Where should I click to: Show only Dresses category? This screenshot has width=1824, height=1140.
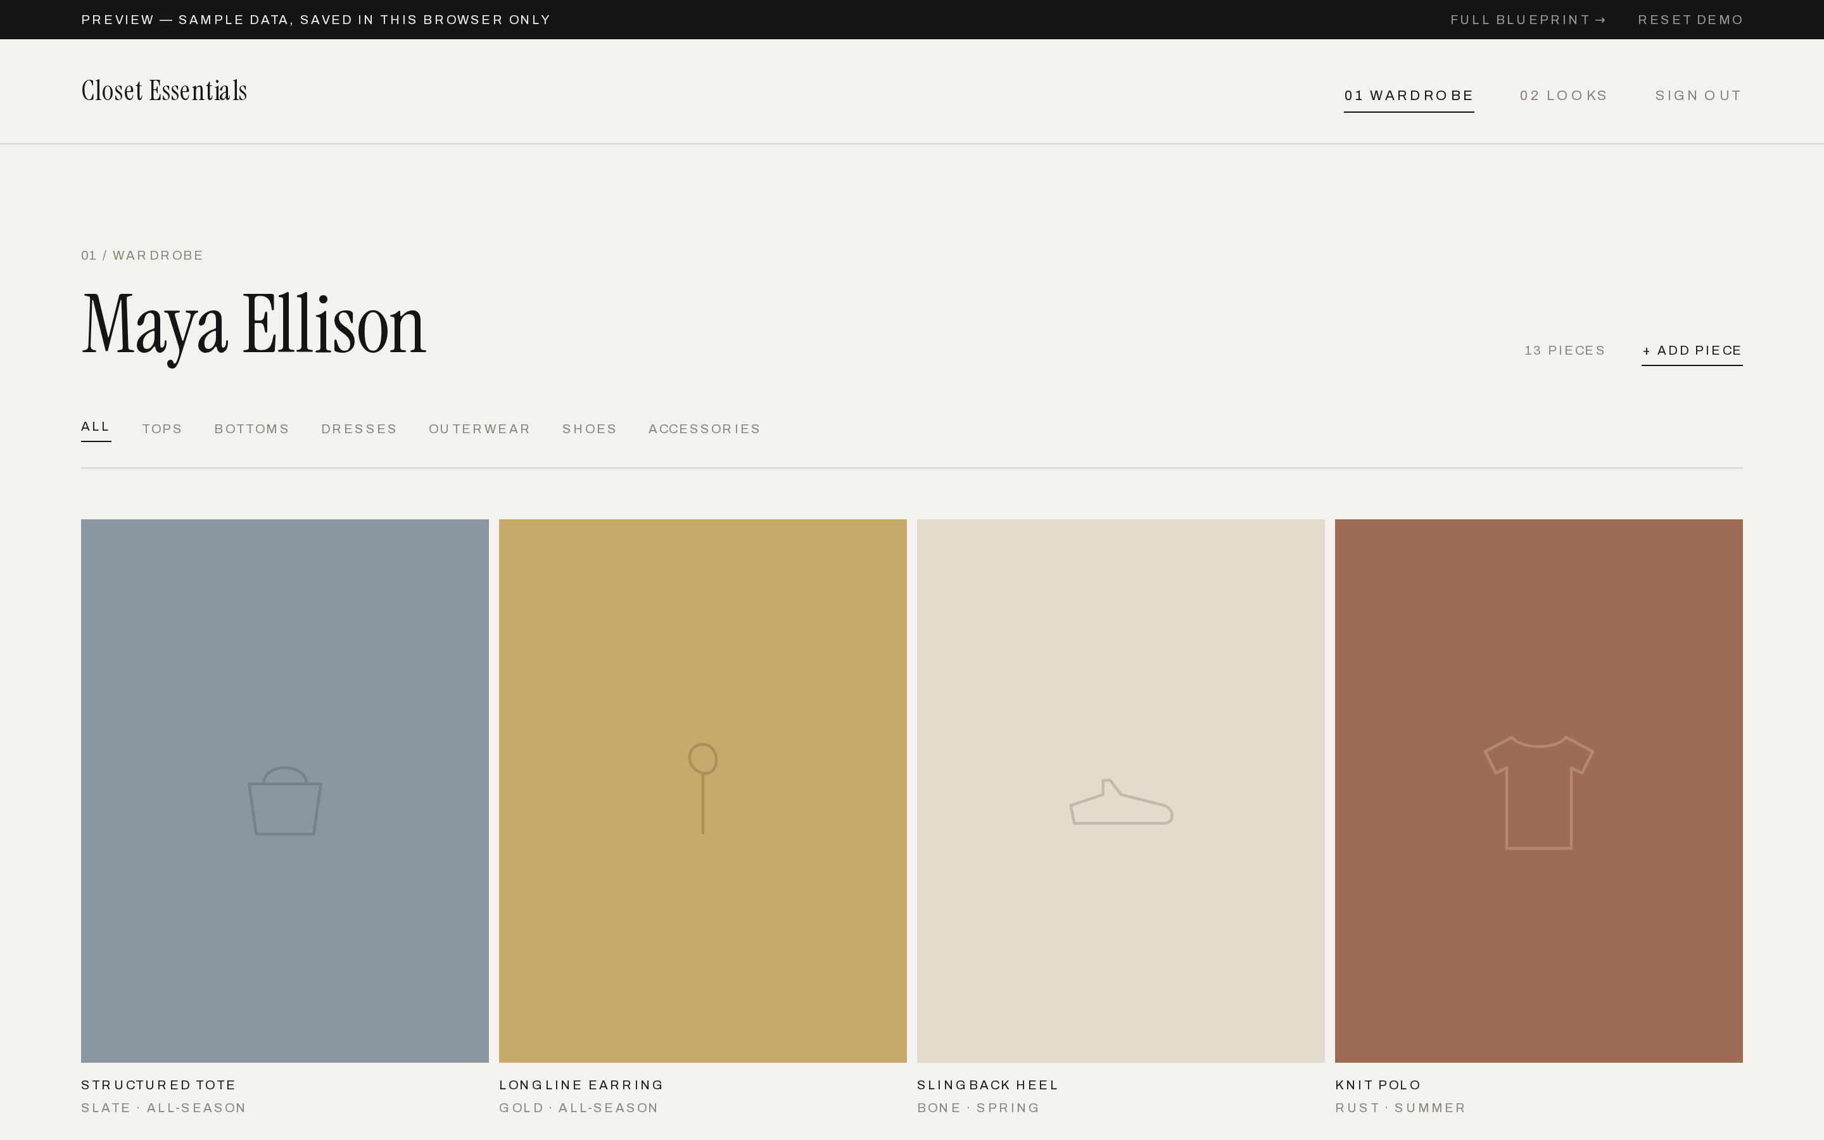point(358,429)
